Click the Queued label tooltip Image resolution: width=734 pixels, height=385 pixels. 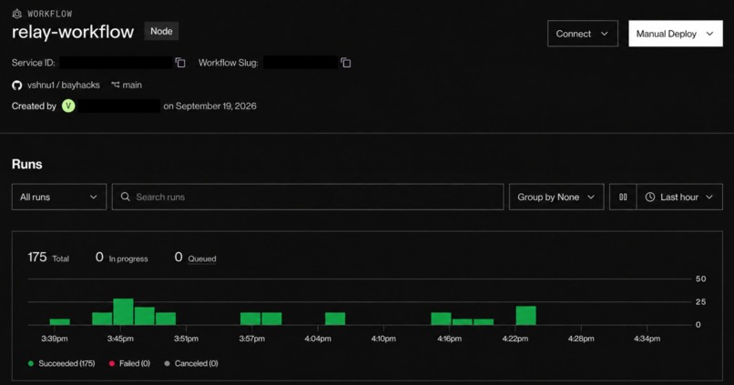click(202, 258)
